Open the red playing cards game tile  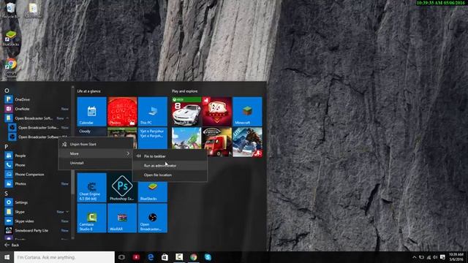[x=217, y=112]
